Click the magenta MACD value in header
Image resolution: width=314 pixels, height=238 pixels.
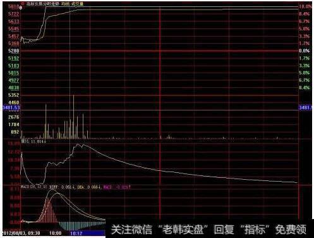pyautogui.click(x=117, y=187)
